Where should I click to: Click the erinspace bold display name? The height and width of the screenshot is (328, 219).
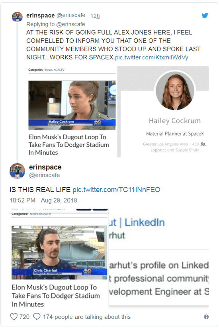pyautogui.click(x=45, y=167)
